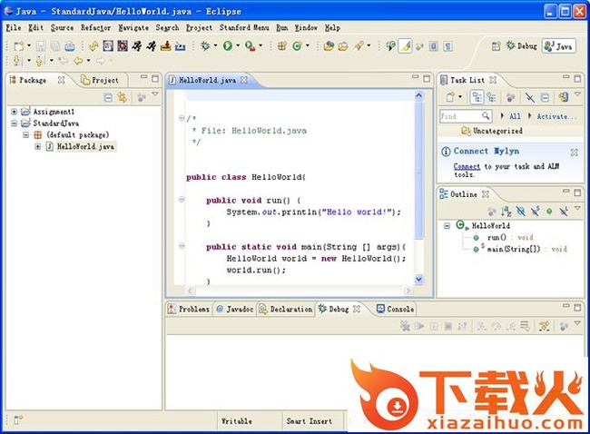Toggle Categorized presentation in Task List

tap(477, 97)
